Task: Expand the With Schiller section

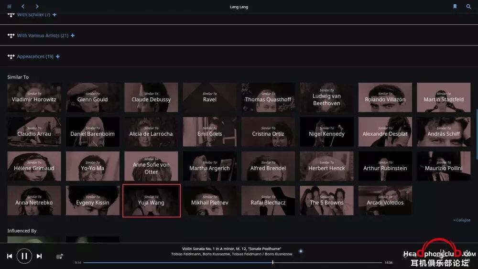Action: coord(37,15)
